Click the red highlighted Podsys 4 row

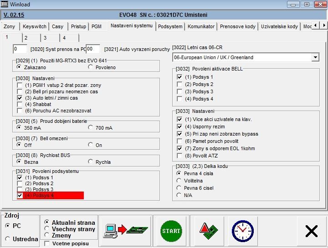50,195
